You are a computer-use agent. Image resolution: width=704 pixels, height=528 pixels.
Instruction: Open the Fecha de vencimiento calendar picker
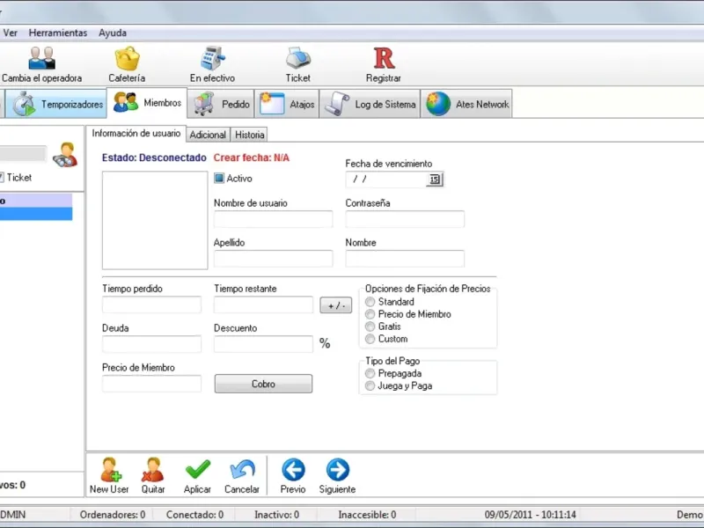[434, 180]
